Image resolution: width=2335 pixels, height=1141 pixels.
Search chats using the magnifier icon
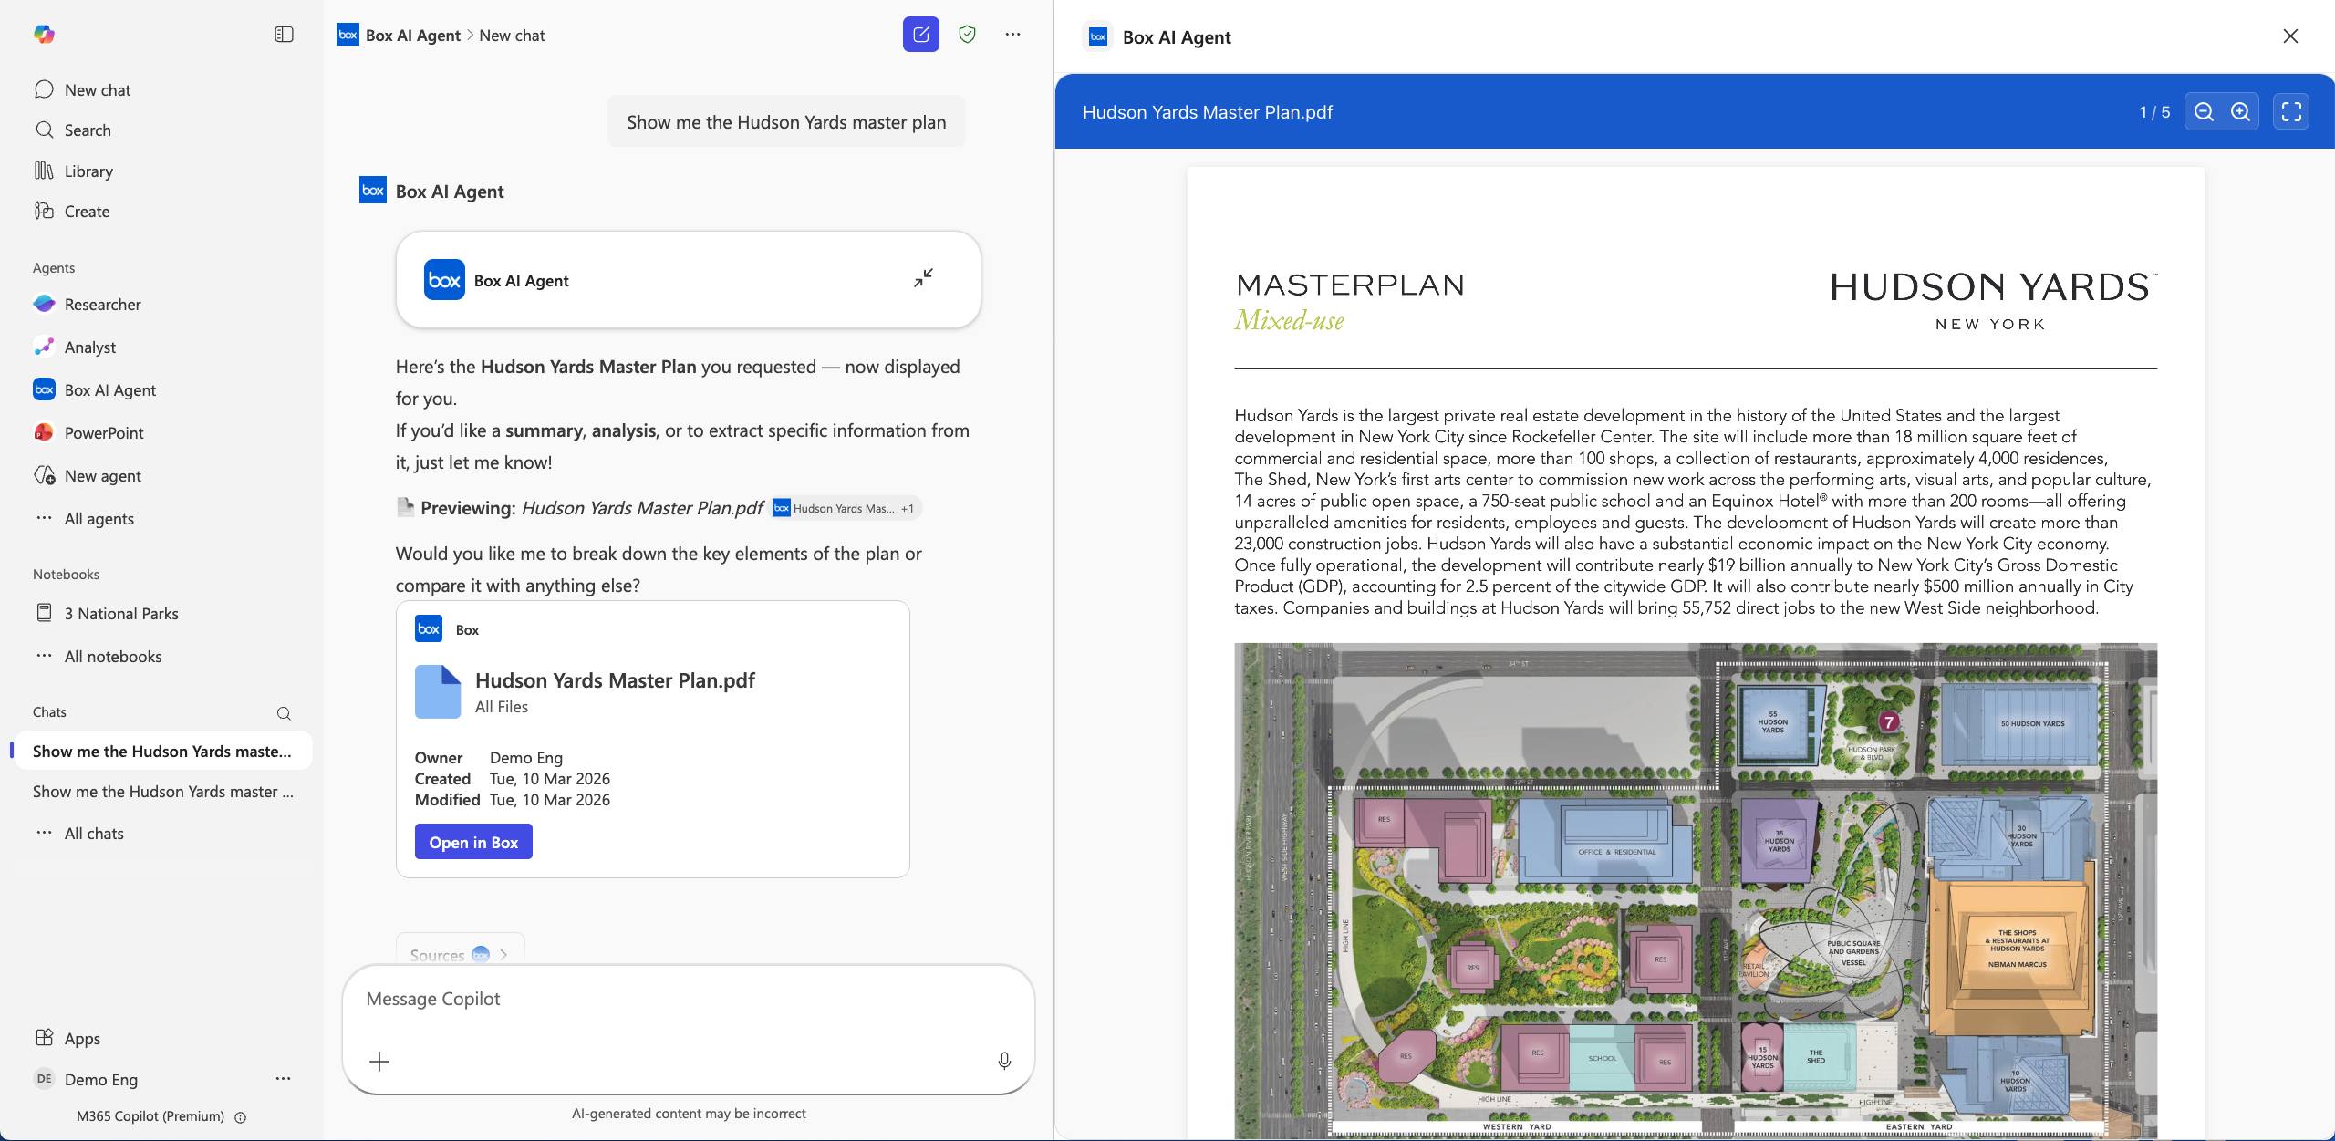click(284, 713)
